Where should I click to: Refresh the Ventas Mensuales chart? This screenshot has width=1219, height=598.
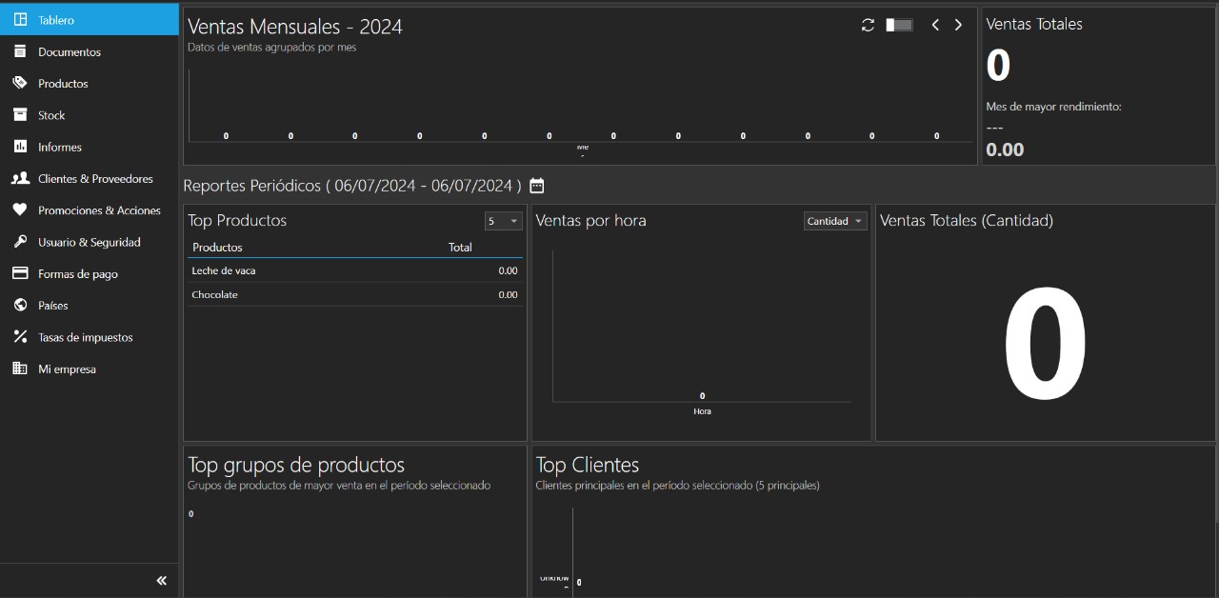pos(868,25)
